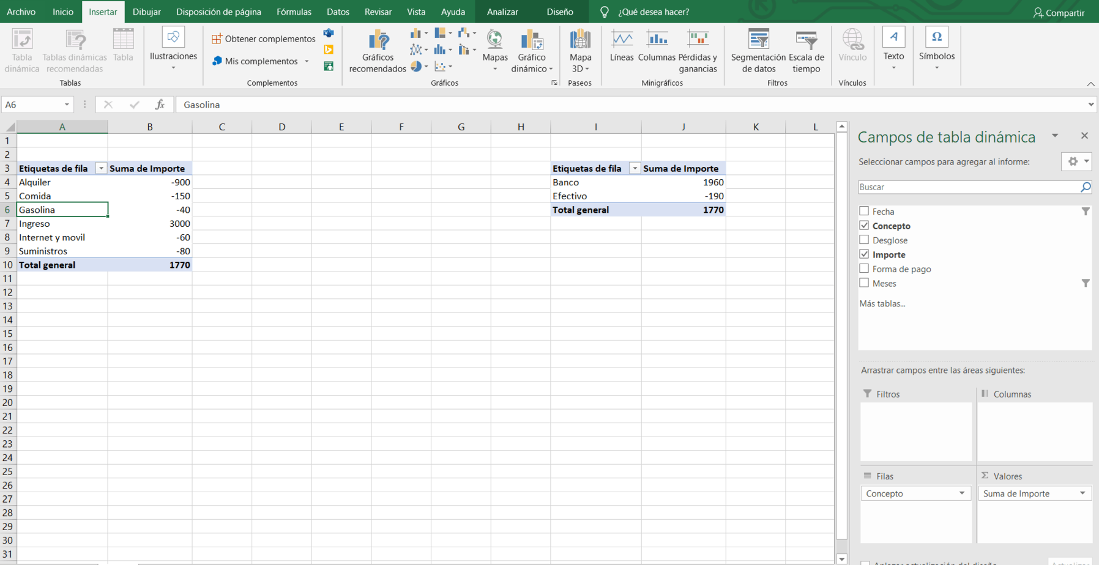Image resolution: width=1099 pixels, height=565 pixels.
Task: Insert a statistic histogram chart
Action: coord(443,50)
